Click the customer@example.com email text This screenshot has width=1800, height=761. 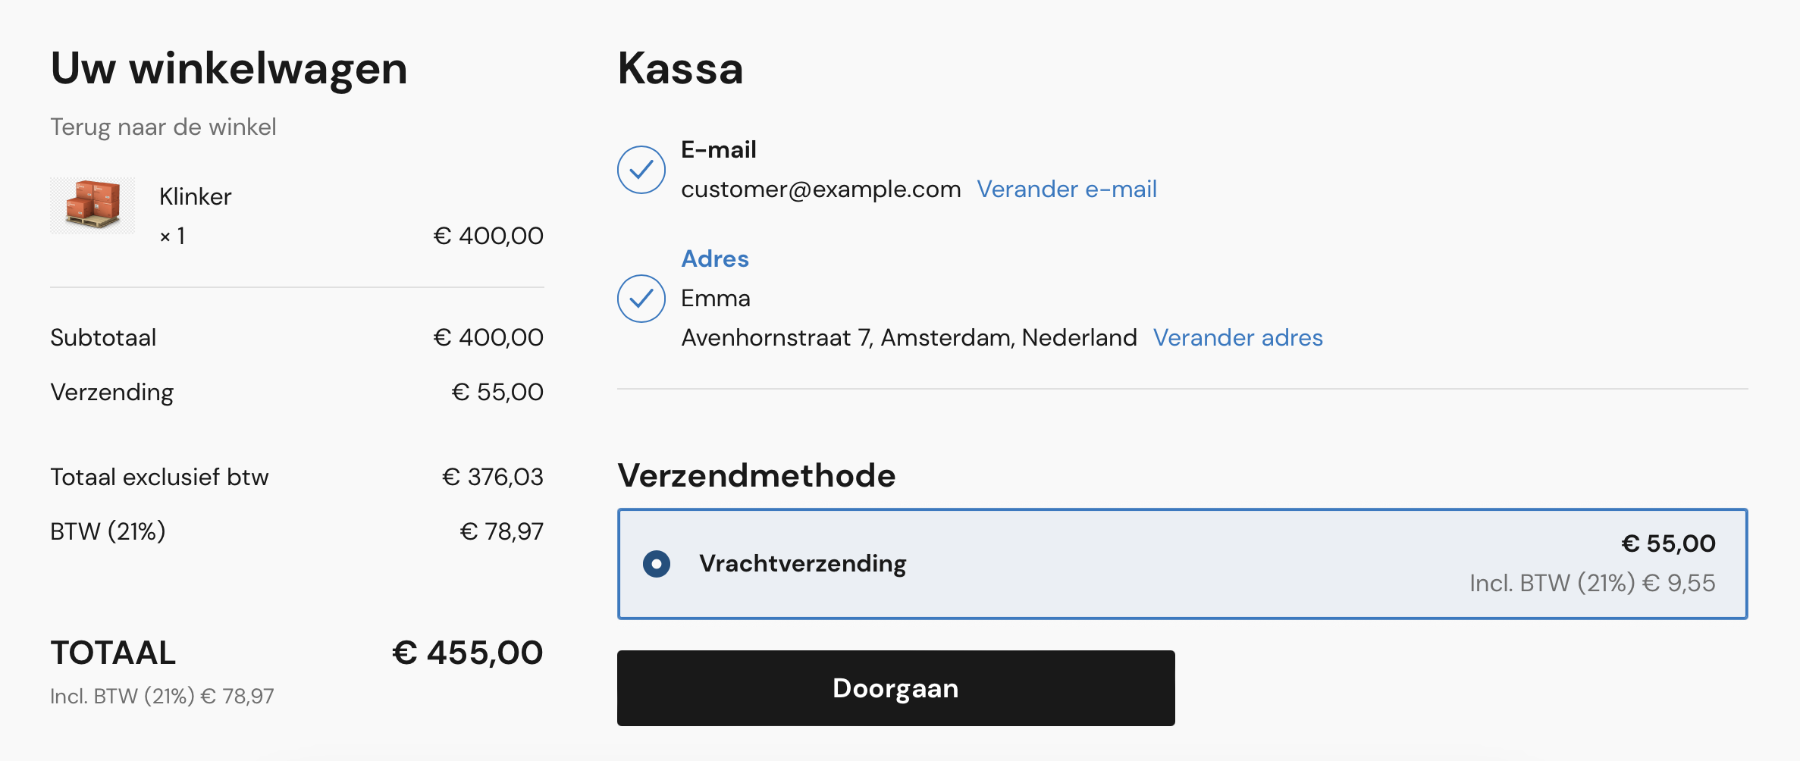point(820,189)
